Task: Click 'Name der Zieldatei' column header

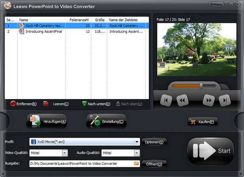Action: pyautogui.click(x=126, y=20)
